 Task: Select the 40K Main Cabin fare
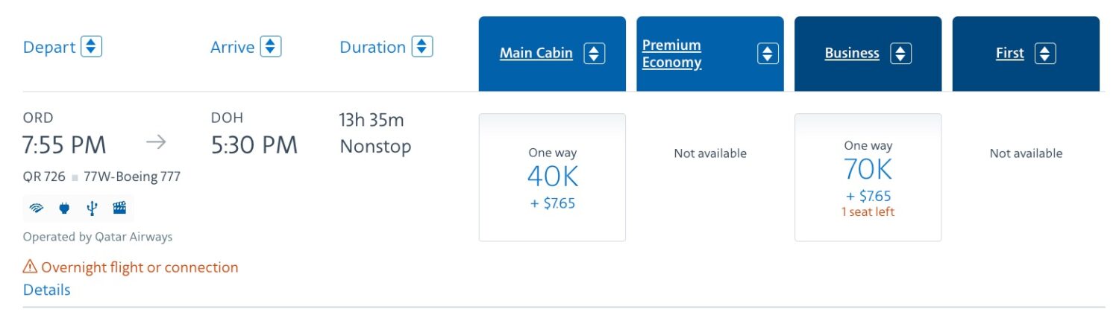click(552, 177)
